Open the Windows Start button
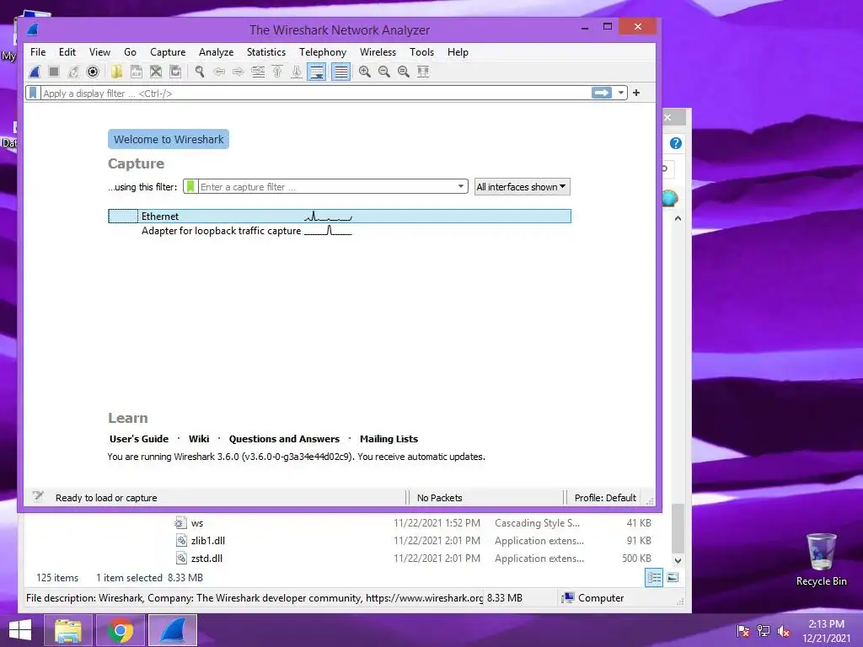The width and height of the screenshot is (863, 647). click(x=20, y=630)
